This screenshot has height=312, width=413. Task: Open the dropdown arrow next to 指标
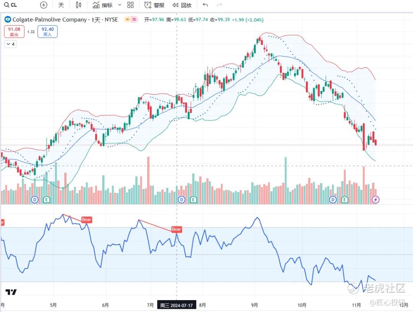(119, 5)
